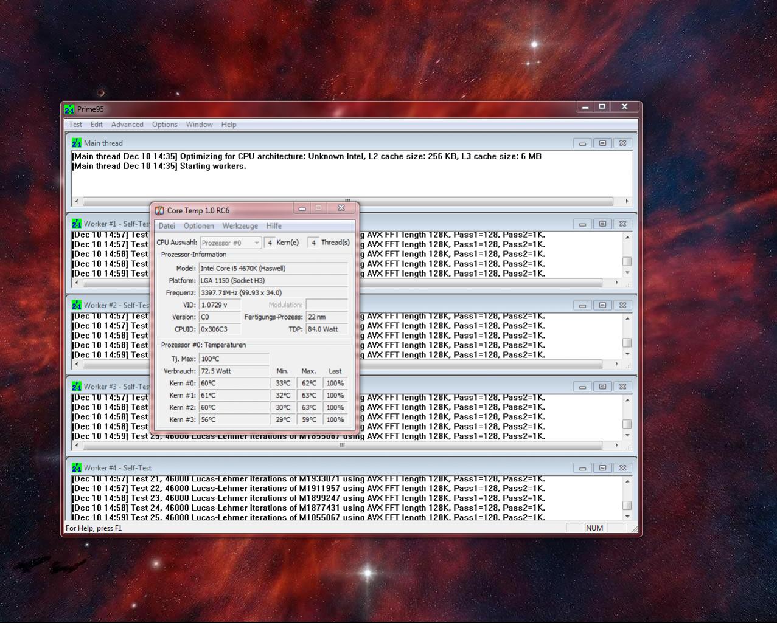Click Worker #1 vertical scrollbar up arrow
Image resolution: width=777 pixels, height=623 pixels.
pyautogui.click(x=627, y=237)
